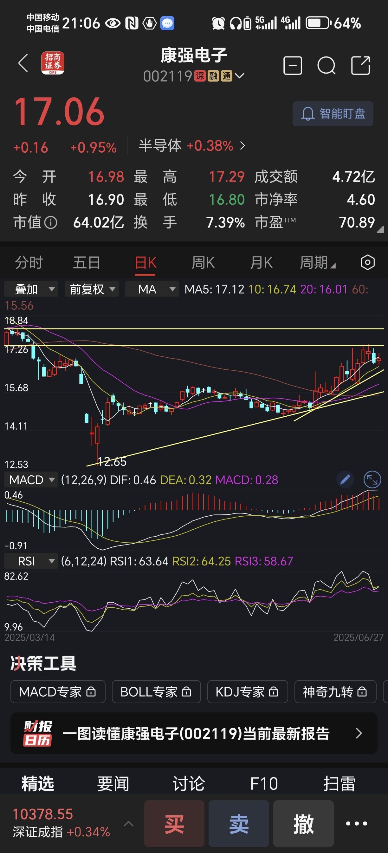388x853 pixels.
Task: Tap the 智能盯盘 button
Action: click(333, 114)
